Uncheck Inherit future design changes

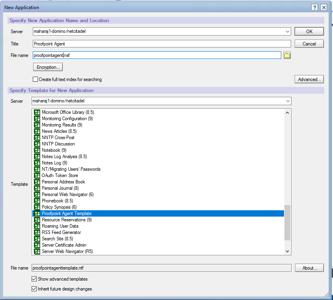click(x=34, y=289)
